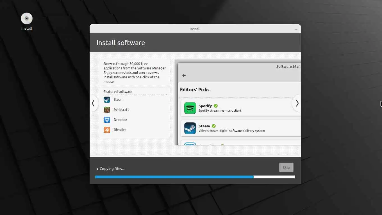This screenshot has width=382, height=215.
Task: Click the 'Browse through 30,000 free' paragraph
Action: click(x=135, y=73)
